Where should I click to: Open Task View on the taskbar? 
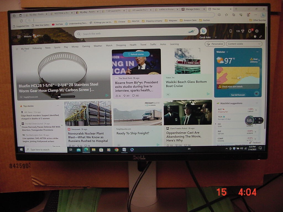tap(71, 150)
